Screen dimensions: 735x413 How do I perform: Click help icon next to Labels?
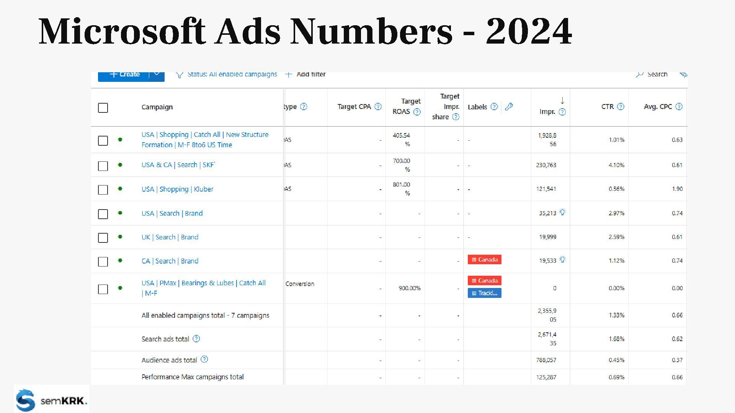tap(494, 107)
